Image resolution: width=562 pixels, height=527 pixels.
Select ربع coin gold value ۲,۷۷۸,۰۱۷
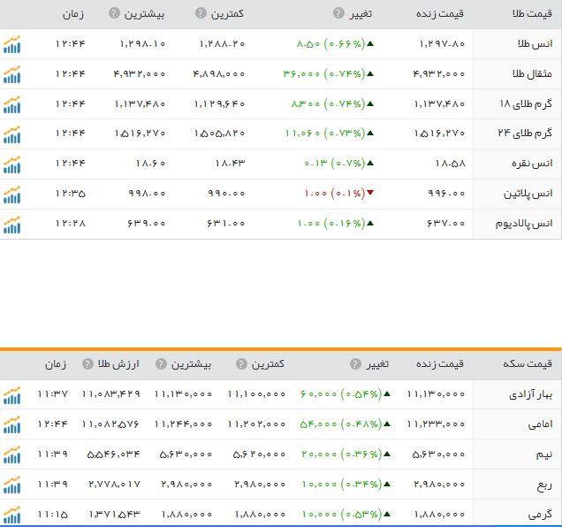pos(114,485)
